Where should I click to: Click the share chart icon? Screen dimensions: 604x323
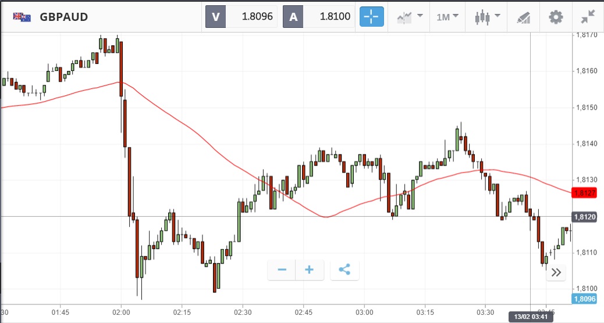tap(344, 270)
